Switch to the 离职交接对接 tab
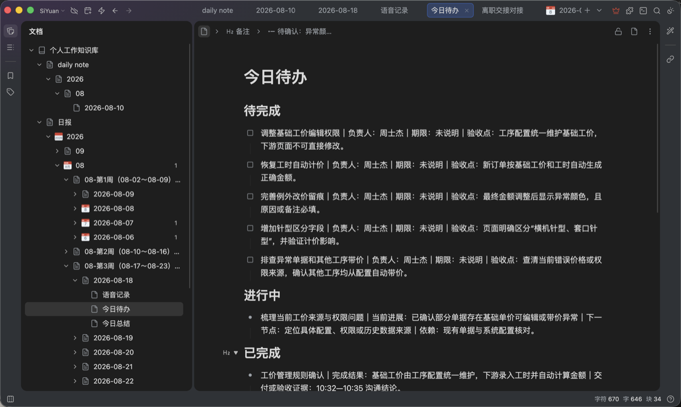Viewport: 681px width, 407px height. click(x=502, y=11)
